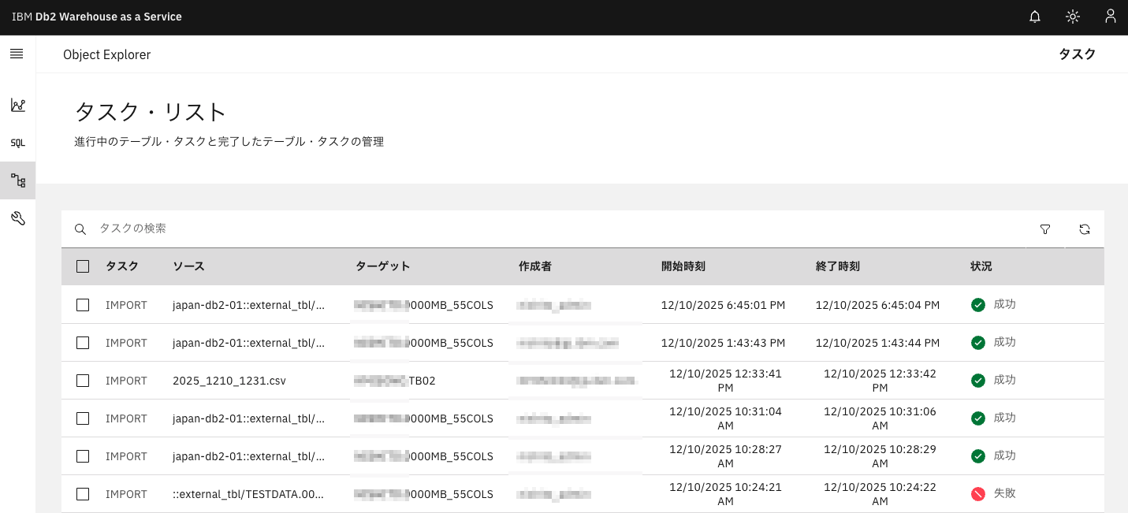Check the 2025_1210_1231.csv task row
The width and height of the screenshot is (1128, 513).
(83, 381)
